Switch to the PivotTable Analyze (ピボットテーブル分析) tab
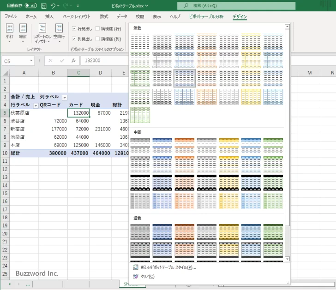The height and width of the screenshot is (290, 336). (206, 17)
